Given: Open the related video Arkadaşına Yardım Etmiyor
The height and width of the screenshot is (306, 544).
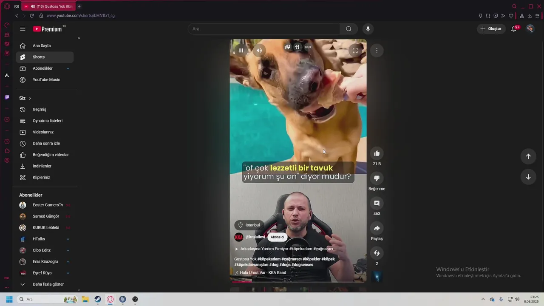Looking at the screenshot, I should coord(284,249).
